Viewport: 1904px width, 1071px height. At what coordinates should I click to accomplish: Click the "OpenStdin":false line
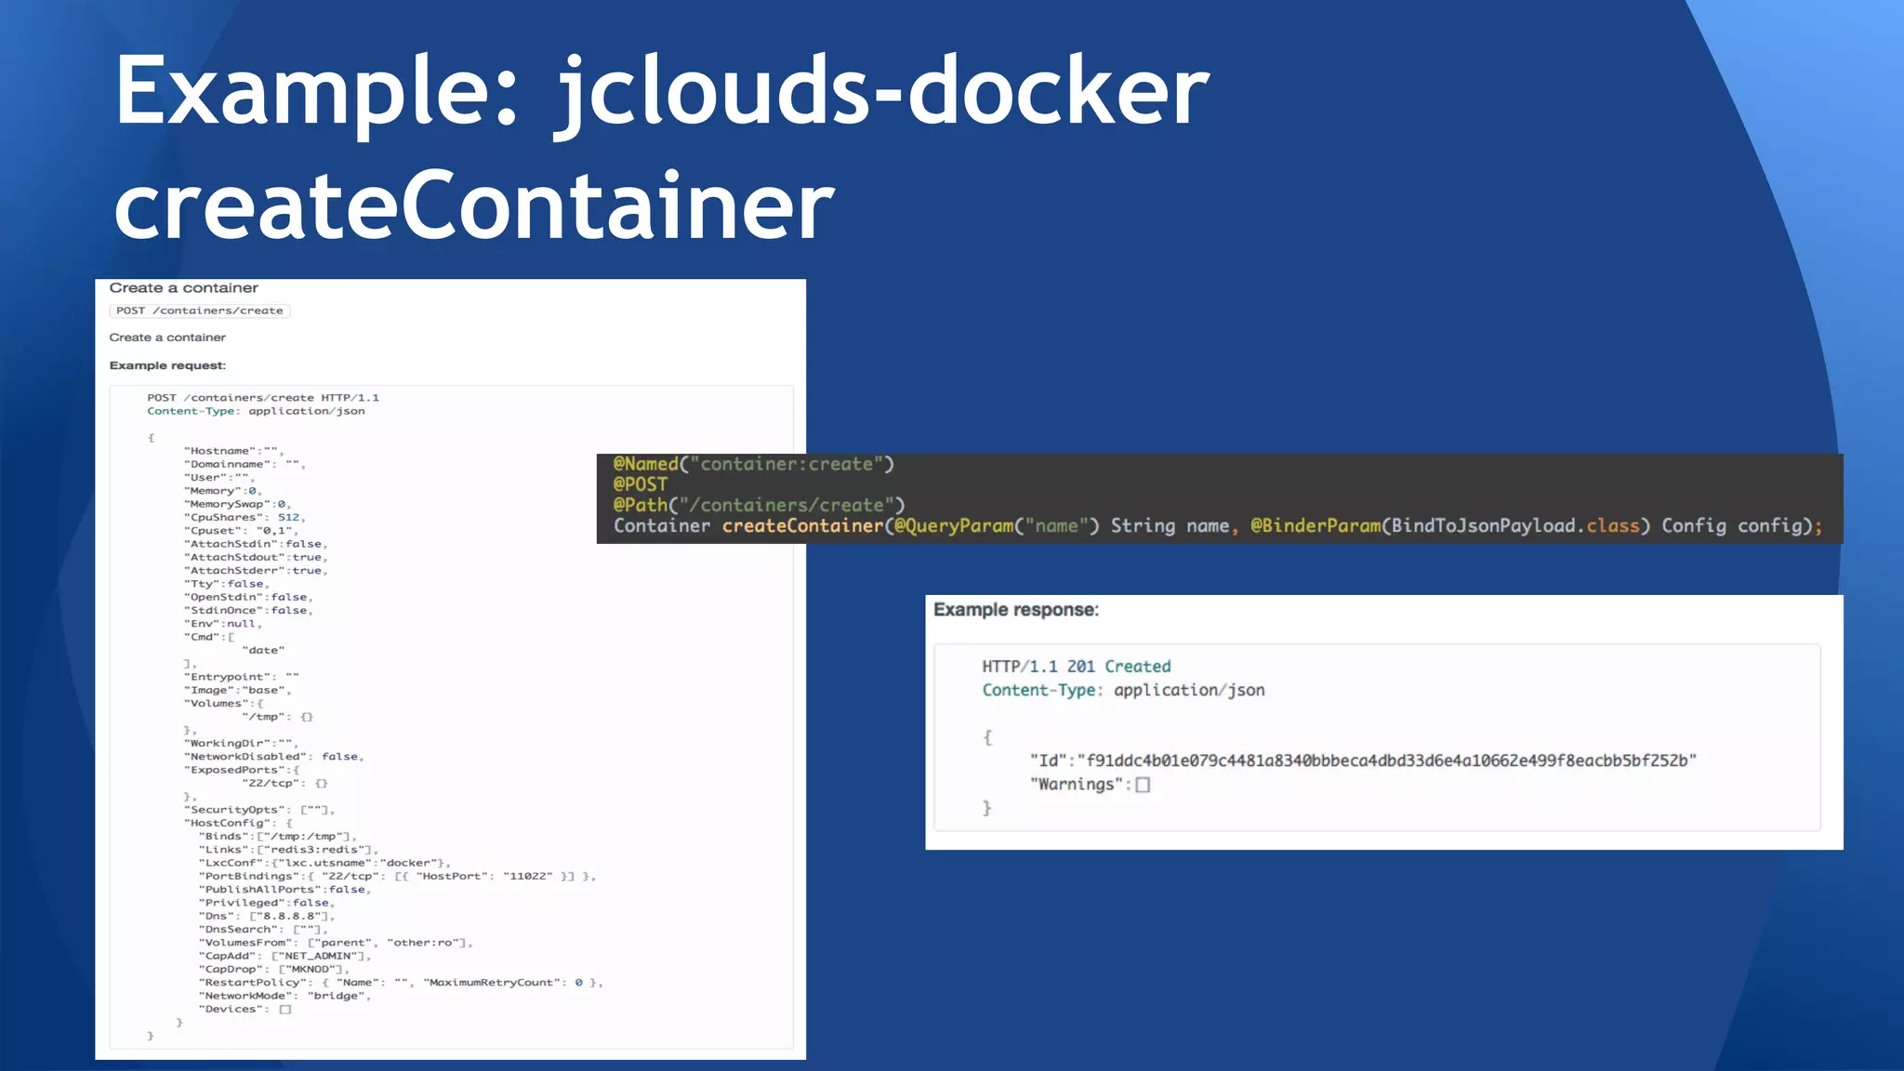(x=248, y=598)
